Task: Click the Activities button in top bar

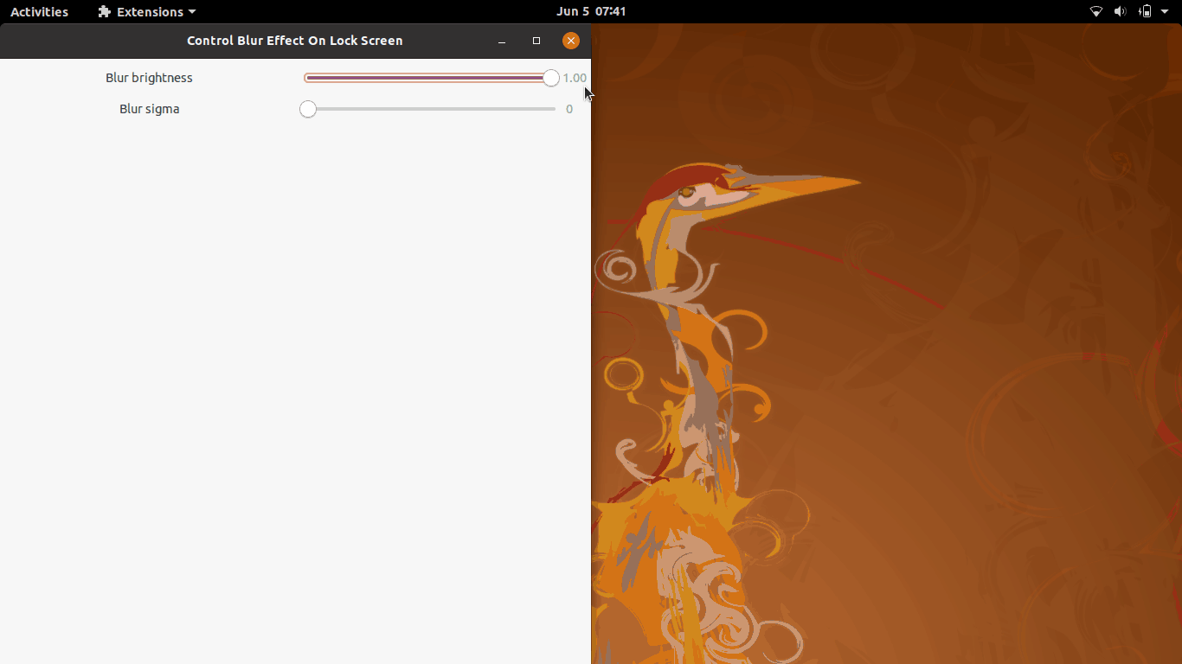Action: (x=39, y=12)
